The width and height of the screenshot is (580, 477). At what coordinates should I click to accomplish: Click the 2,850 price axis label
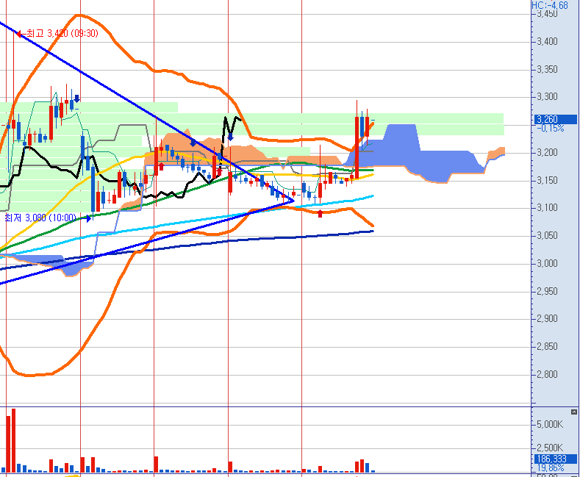[547, 346]
